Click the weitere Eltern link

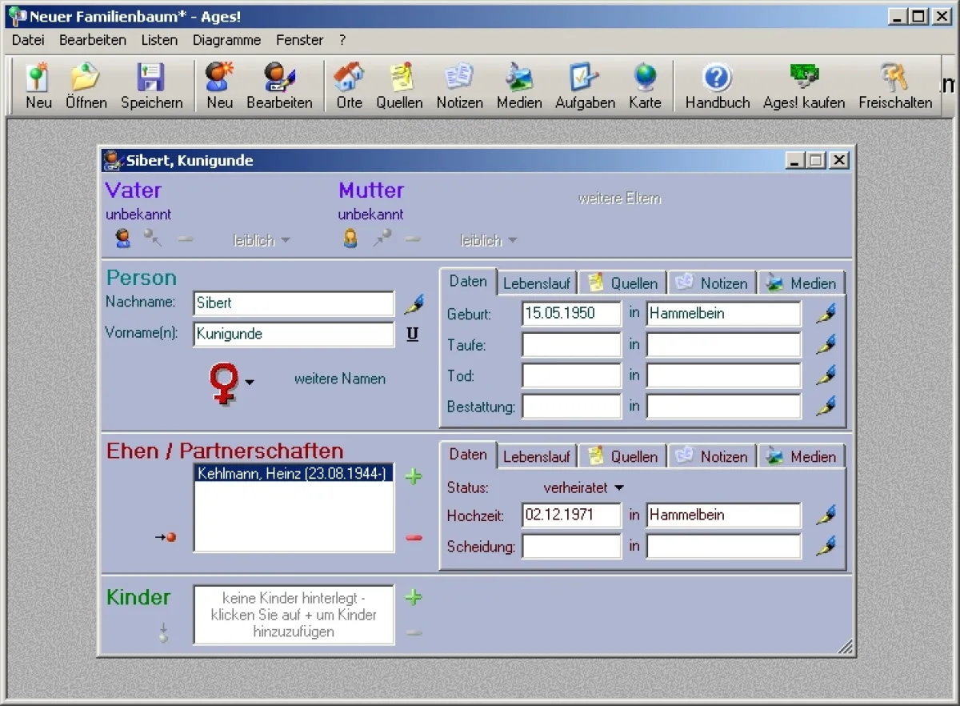(619, 199)
